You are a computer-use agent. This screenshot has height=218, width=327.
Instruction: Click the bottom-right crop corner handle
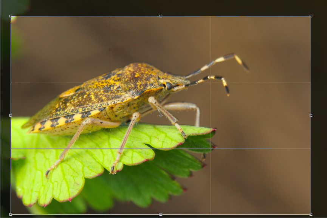coord(311,214)
